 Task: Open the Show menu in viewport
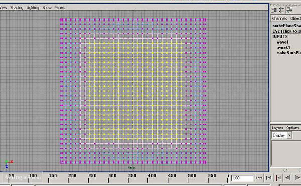pos(47,8)
